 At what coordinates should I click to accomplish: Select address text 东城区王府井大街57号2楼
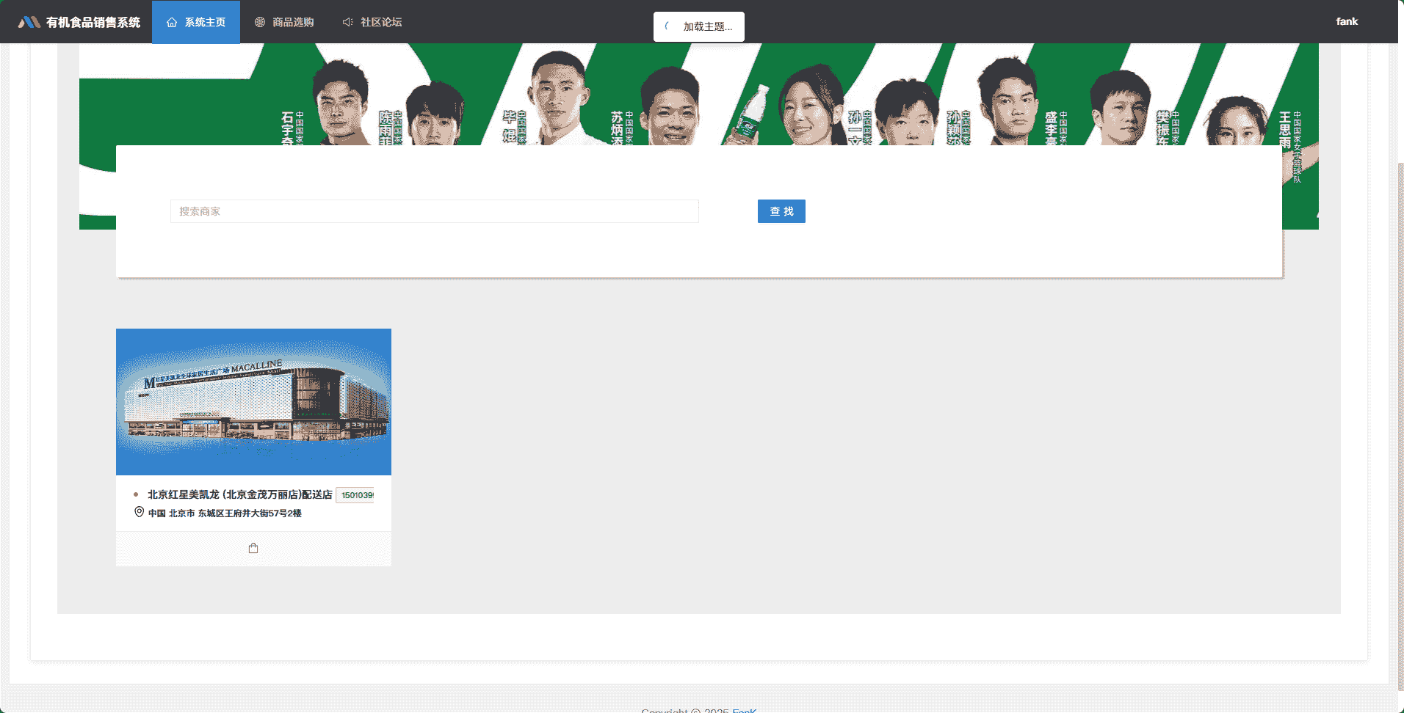coord(250,513)
